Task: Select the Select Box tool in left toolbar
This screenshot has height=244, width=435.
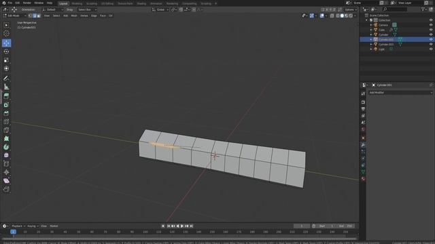Action: [6, 25]
